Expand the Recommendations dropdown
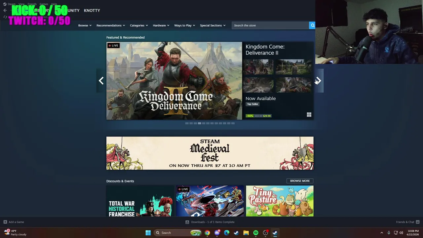Viewport: 423px width, 238px height. pyautogui.click(x=111, y=25)
